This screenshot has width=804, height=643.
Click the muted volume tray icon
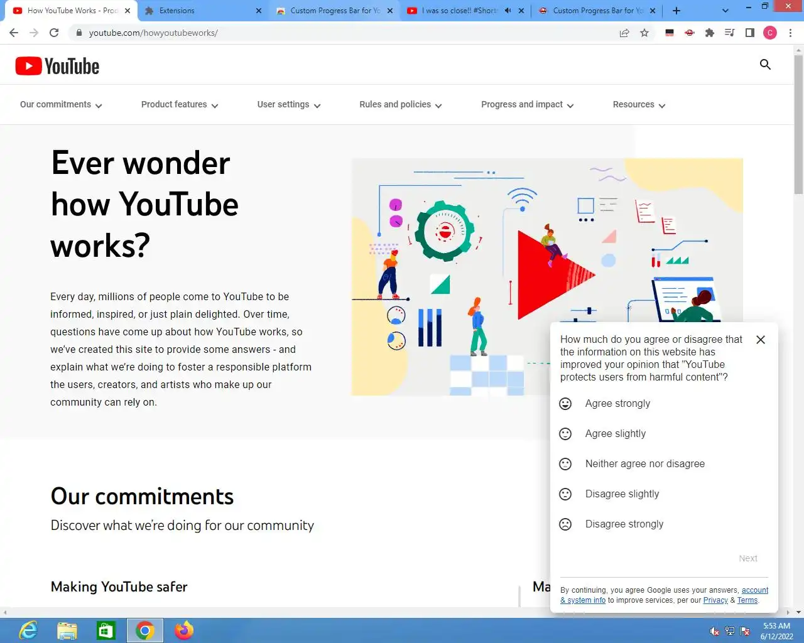coord(714,631)
